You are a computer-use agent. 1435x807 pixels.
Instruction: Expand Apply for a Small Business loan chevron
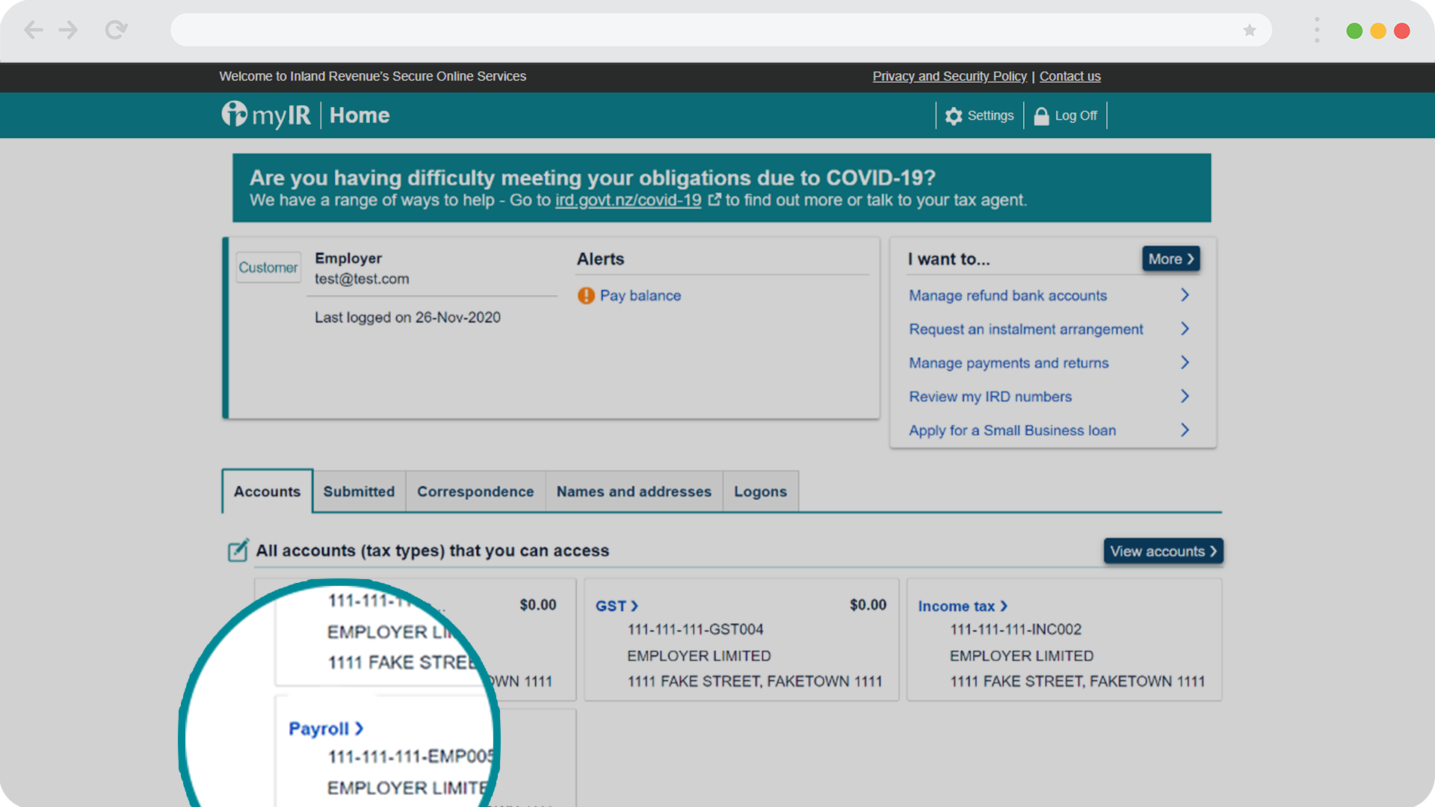(1185, 430)
